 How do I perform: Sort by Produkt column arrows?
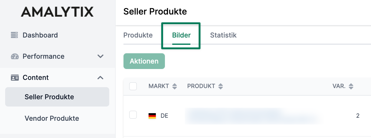[221, 86]
